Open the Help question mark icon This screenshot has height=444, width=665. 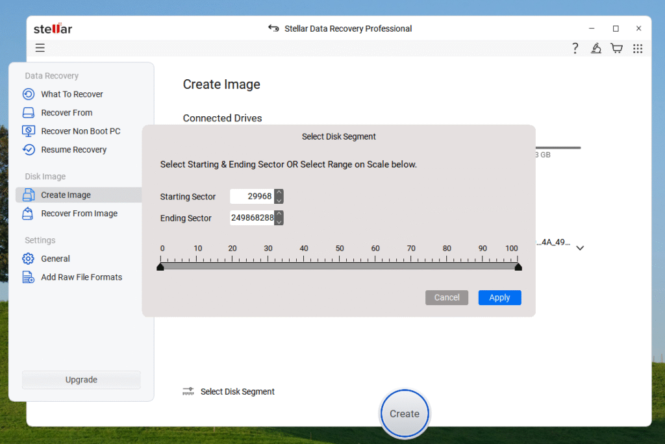575,48
